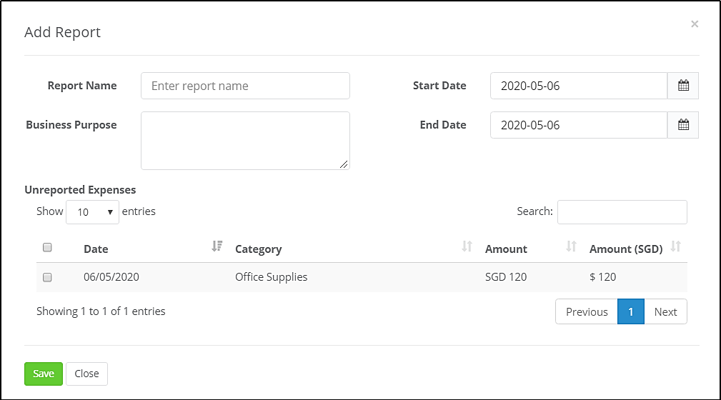Viewport: 721px width, 400px height.
Task: Click the Date column header
Action: (96, 249)
